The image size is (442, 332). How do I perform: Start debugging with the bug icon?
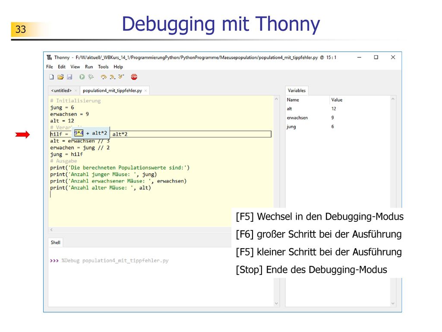click(x=91, y=77)
